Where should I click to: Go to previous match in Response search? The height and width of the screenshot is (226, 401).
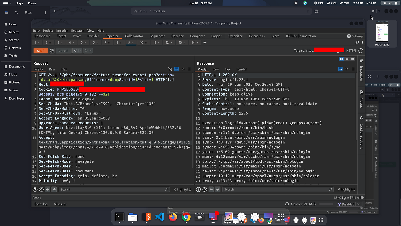[211, 189]
